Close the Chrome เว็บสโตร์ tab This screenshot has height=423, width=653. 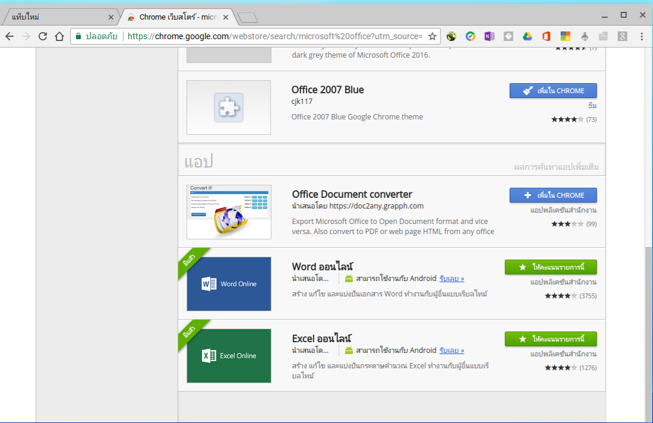click(x=226, y=17)
